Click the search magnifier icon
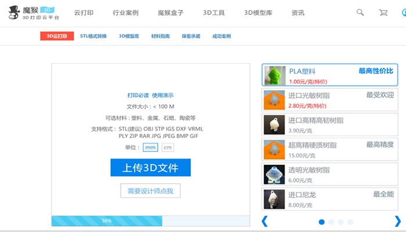Viewport: 406px width, 232px height. pyautogui.click(x=360, y=12)
